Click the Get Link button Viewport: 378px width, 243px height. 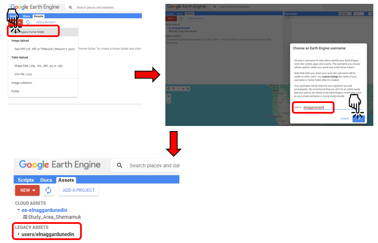[x=344, y=14]
